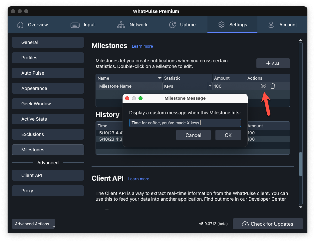The image size is (315, 242).
Task: Open the Keys statistic dropdown
Action: click(x=210, y=86)
